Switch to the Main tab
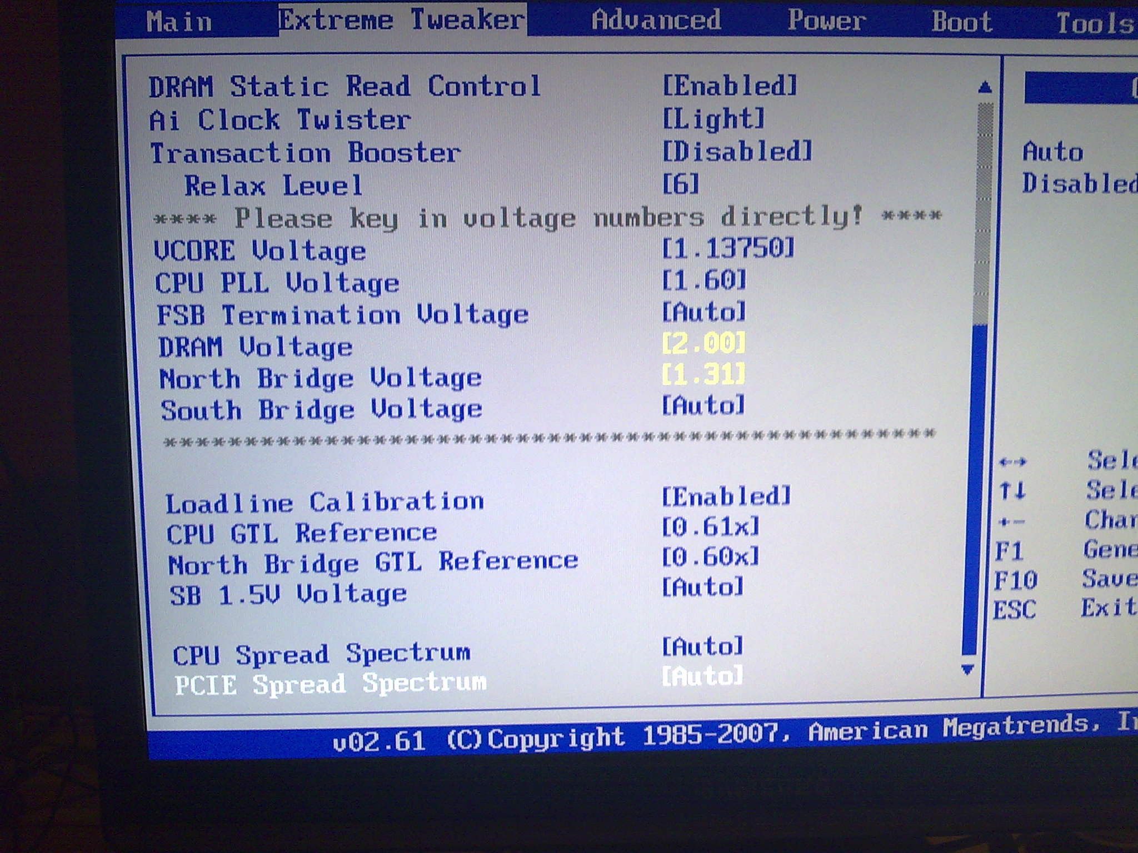The height and width of the screenshot is (853, 1138). click(x=179, y=22)
